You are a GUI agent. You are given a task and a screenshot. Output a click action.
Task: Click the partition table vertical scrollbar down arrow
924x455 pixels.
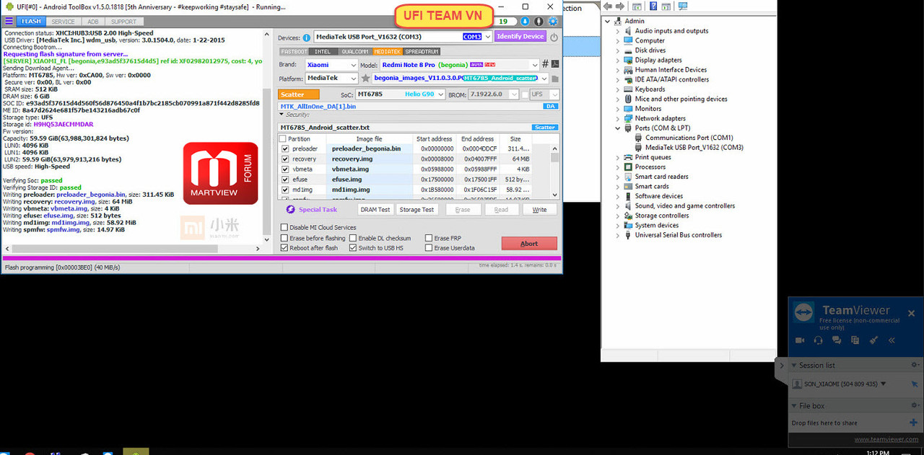pyautogui.click(x=554, y=195)
